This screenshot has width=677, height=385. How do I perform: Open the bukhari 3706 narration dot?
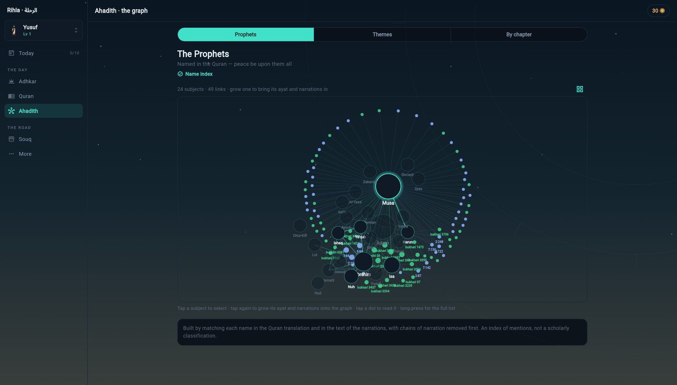tap(439, 230)
